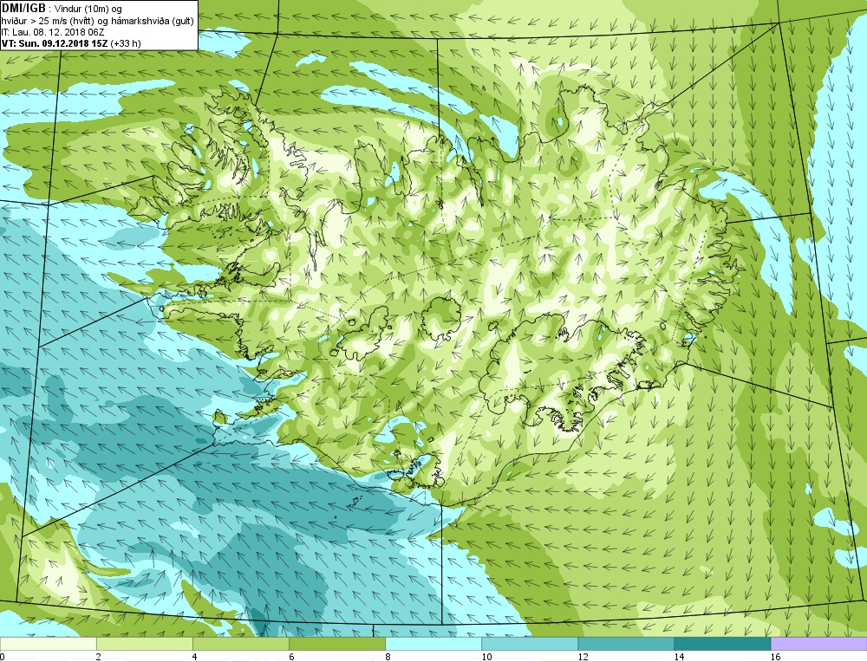The height and width of the screenshot is (662, 867).
Task: Click the 14-16 m/s dark teal swatch
Action: [721, 644]
